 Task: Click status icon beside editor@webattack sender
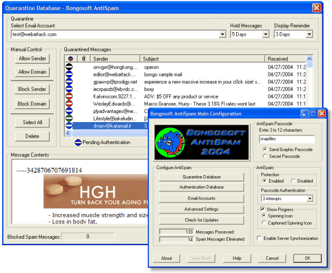click(69, 74)
